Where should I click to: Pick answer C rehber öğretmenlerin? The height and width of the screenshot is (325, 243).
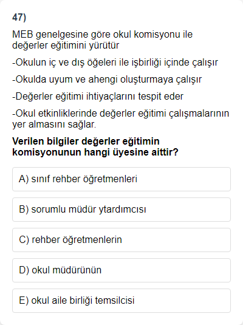122,240
